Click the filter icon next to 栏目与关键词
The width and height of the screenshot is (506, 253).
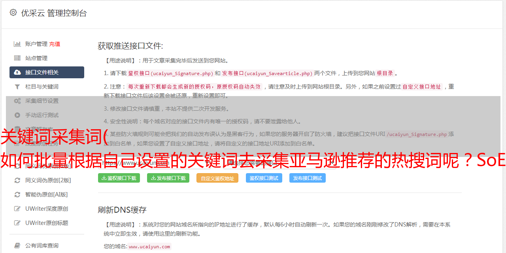[x=17, y=87]
